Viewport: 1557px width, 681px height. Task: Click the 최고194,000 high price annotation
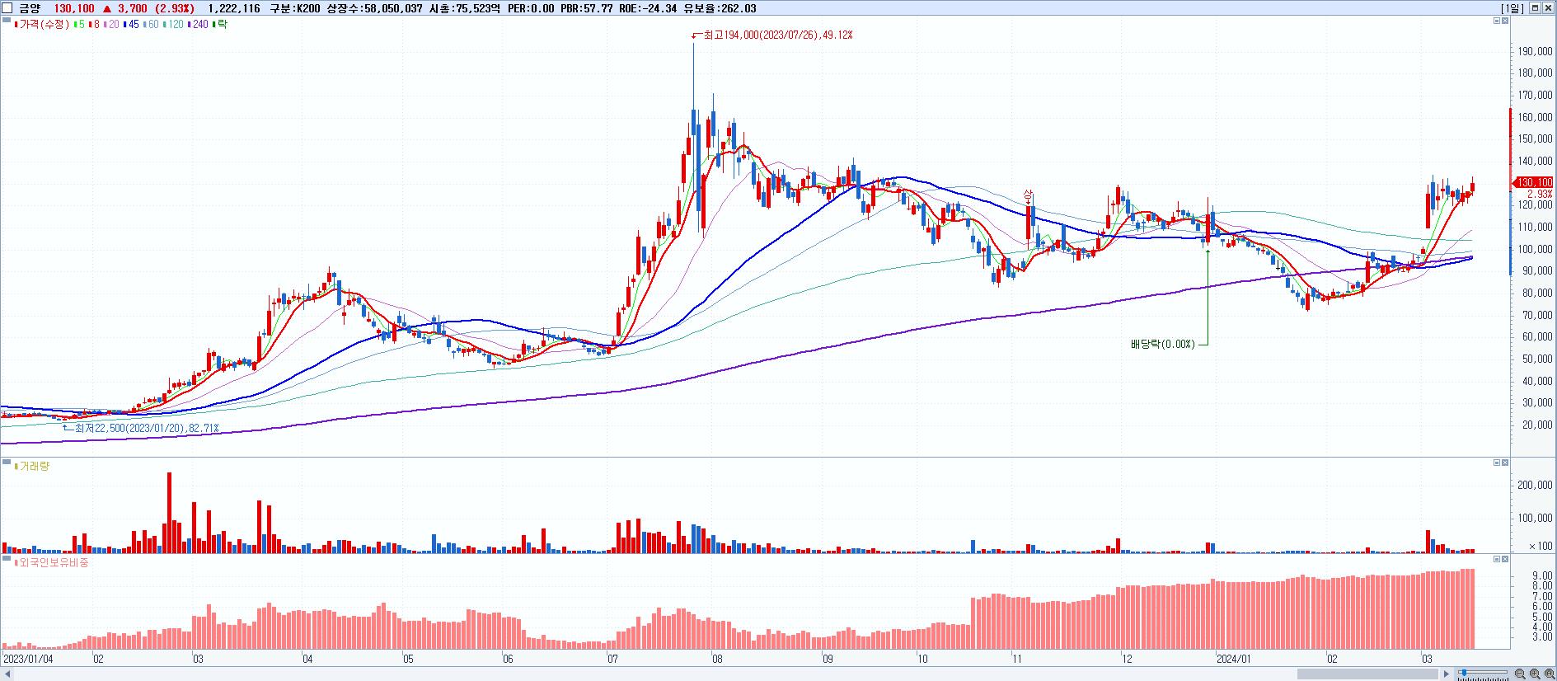[x=776, y=35]
